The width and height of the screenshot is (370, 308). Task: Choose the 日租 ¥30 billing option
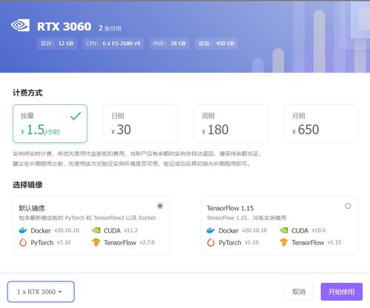(140, 124)
